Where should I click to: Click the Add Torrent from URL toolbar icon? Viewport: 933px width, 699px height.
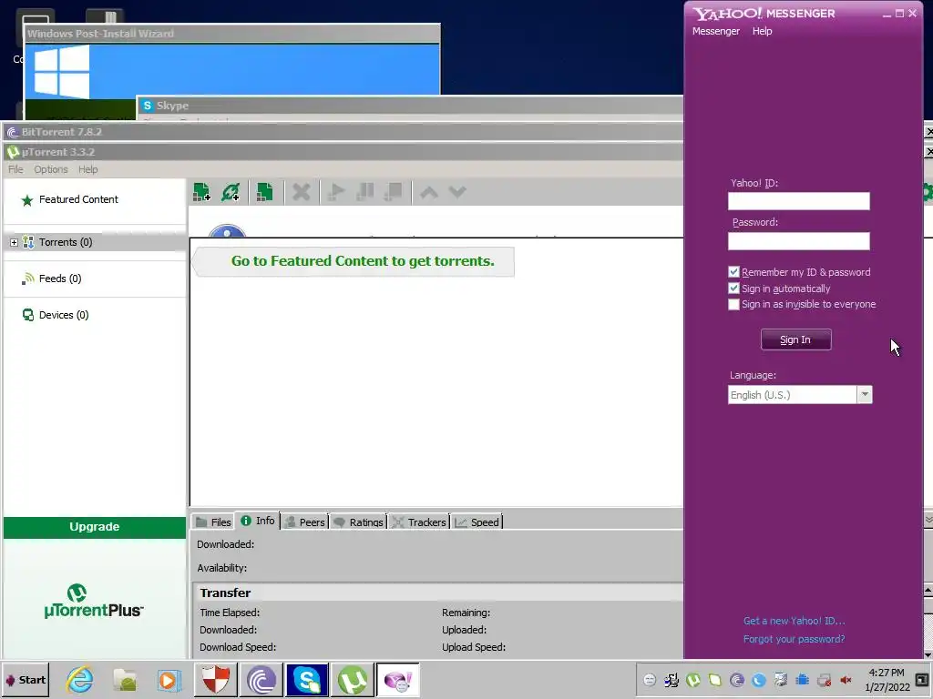[231, 192]
